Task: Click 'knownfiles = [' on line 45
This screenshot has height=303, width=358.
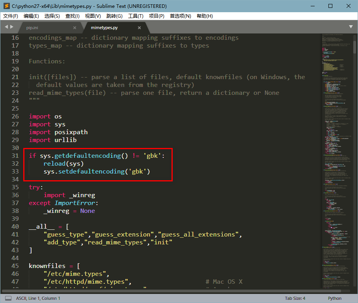Action: (x=54, y=266)
